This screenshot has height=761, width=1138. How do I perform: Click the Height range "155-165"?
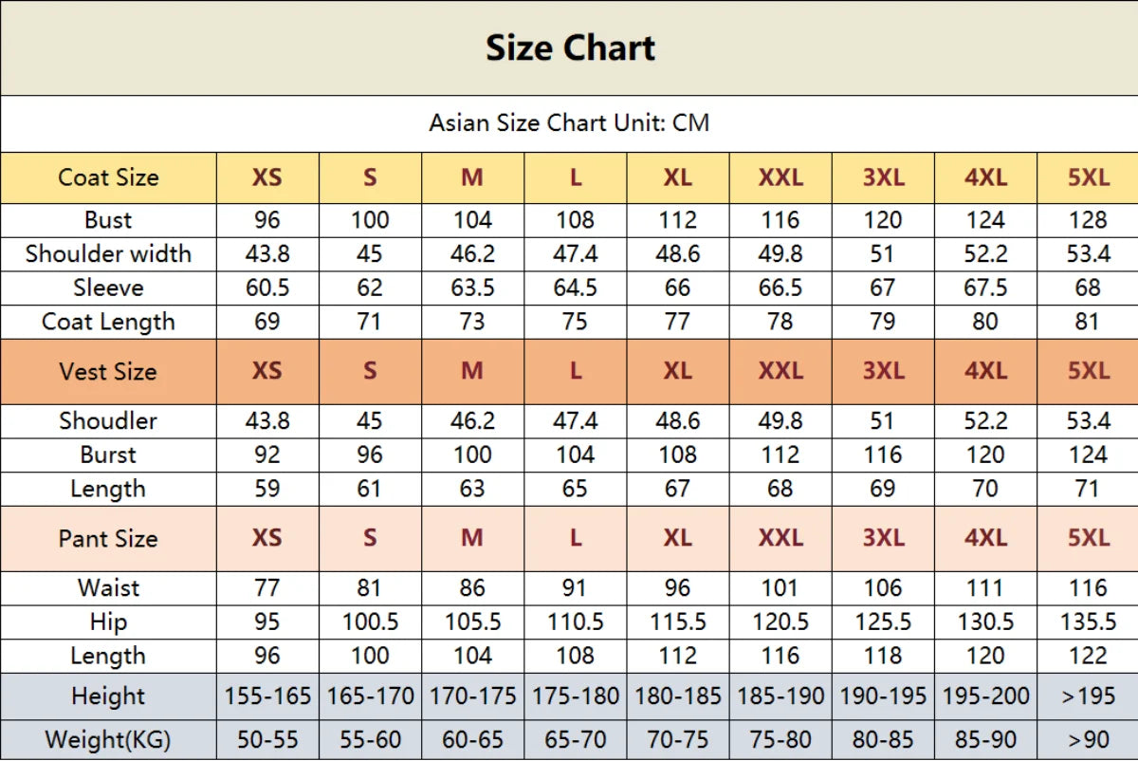(x=267, y=696)
